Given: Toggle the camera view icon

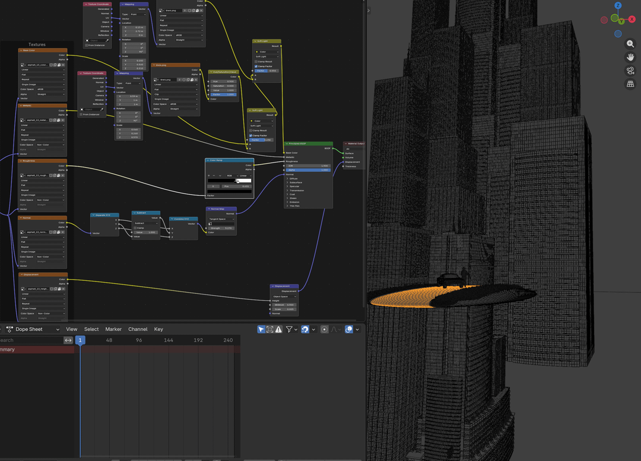Looking at the screenshot, I should pos(630,71).
